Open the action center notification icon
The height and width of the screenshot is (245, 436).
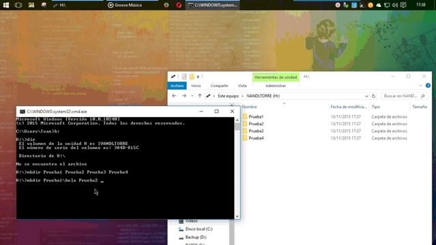tap(403, 5)
